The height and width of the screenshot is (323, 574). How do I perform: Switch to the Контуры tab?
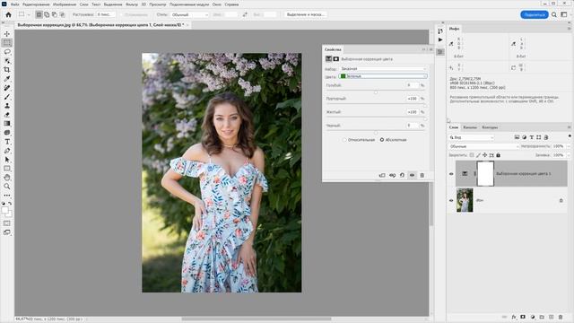pos(490,127)
